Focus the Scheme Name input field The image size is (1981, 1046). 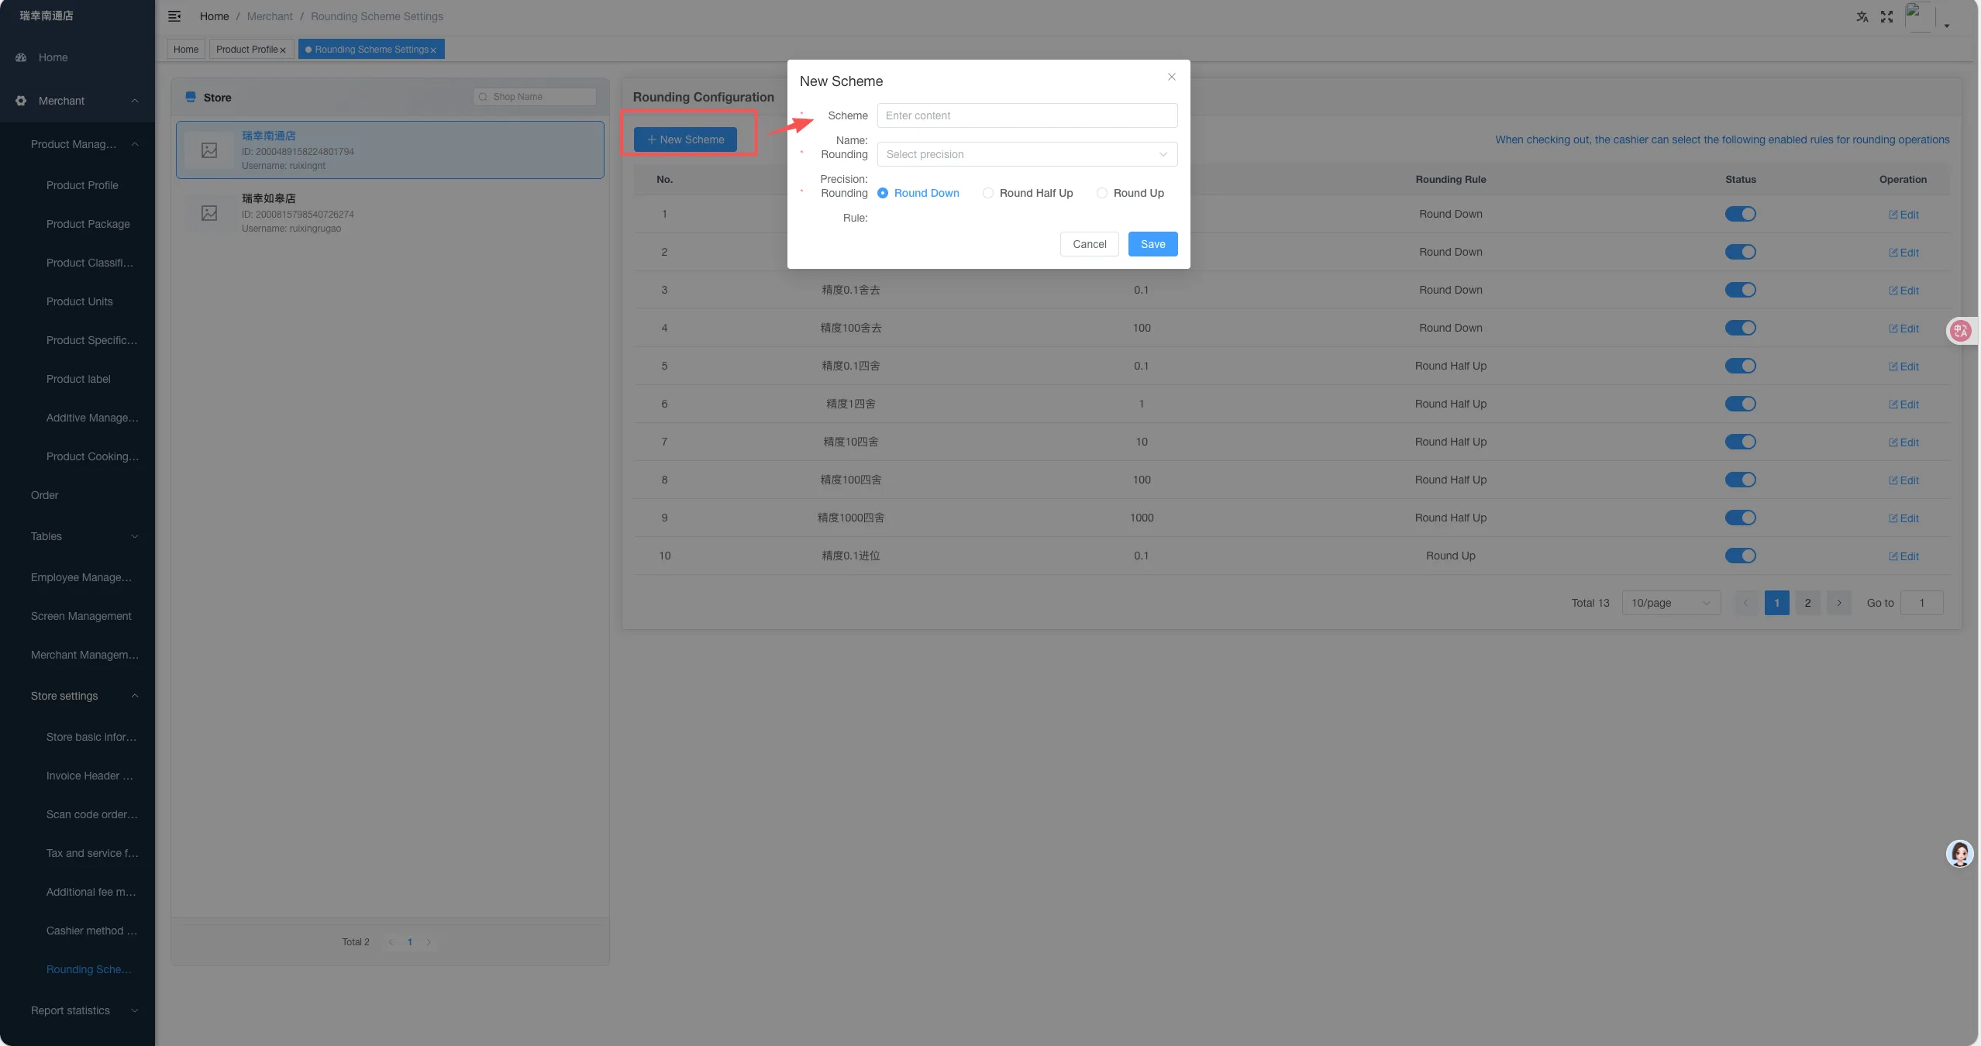click(1027, 115)
